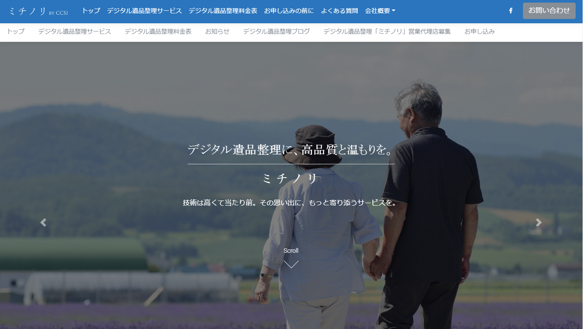Click the Scroll down chevron arrow
This screenshot has width=583, height=329.
(291, 264)
